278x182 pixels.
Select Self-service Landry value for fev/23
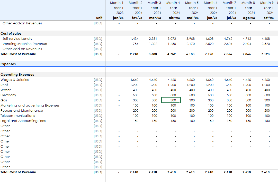pos(134,39)
